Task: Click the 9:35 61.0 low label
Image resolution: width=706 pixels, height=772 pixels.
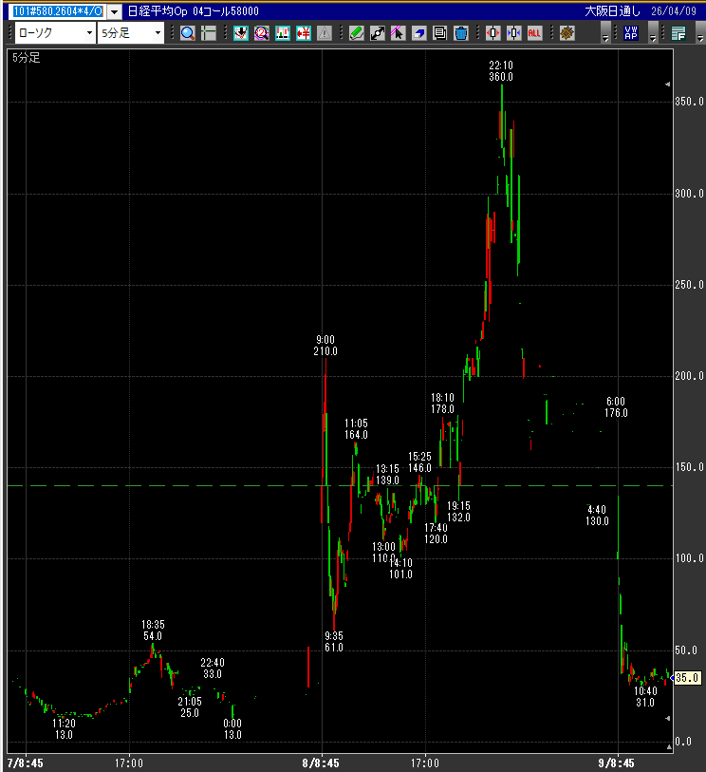Action: [334, 642]
